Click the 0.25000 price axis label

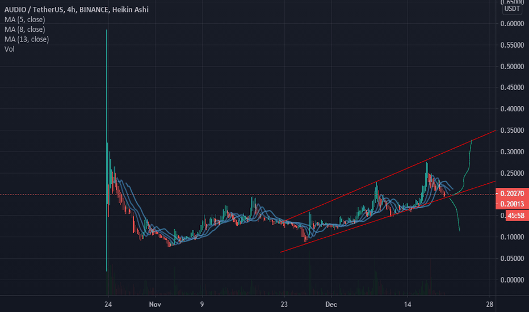tap(512, 173)
